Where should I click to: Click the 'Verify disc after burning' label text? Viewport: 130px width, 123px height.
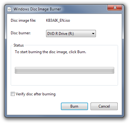click(36, 94)
